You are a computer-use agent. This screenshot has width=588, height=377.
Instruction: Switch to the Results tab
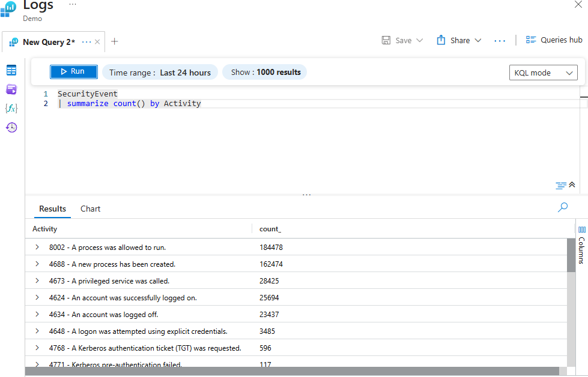coord(52,209)
